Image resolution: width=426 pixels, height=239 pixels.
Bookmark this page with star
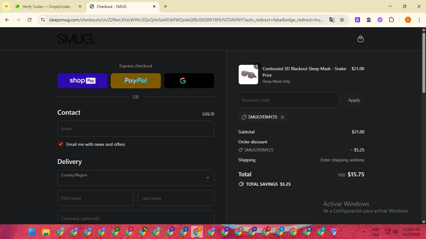click(x=342, y=20)
